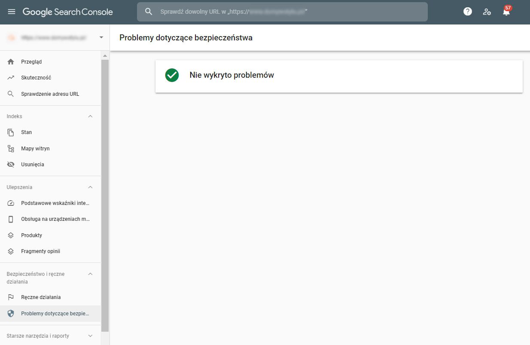Open Mapy witryn page

pyautogui.click(x=50, y=148)
